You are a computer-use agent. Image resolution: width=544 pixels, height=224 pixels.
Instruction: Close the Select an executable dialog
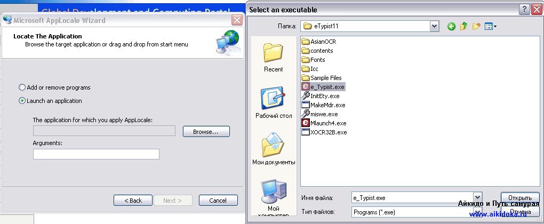[x=537, y=10]
